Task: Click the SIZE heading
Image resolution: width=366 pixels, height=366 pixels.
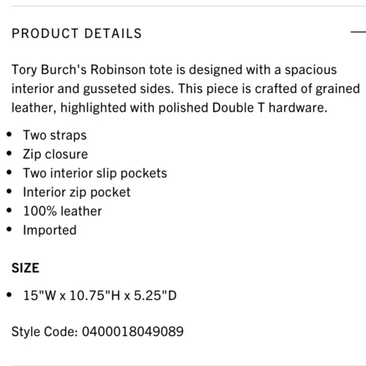Action: tap(25, 268)
